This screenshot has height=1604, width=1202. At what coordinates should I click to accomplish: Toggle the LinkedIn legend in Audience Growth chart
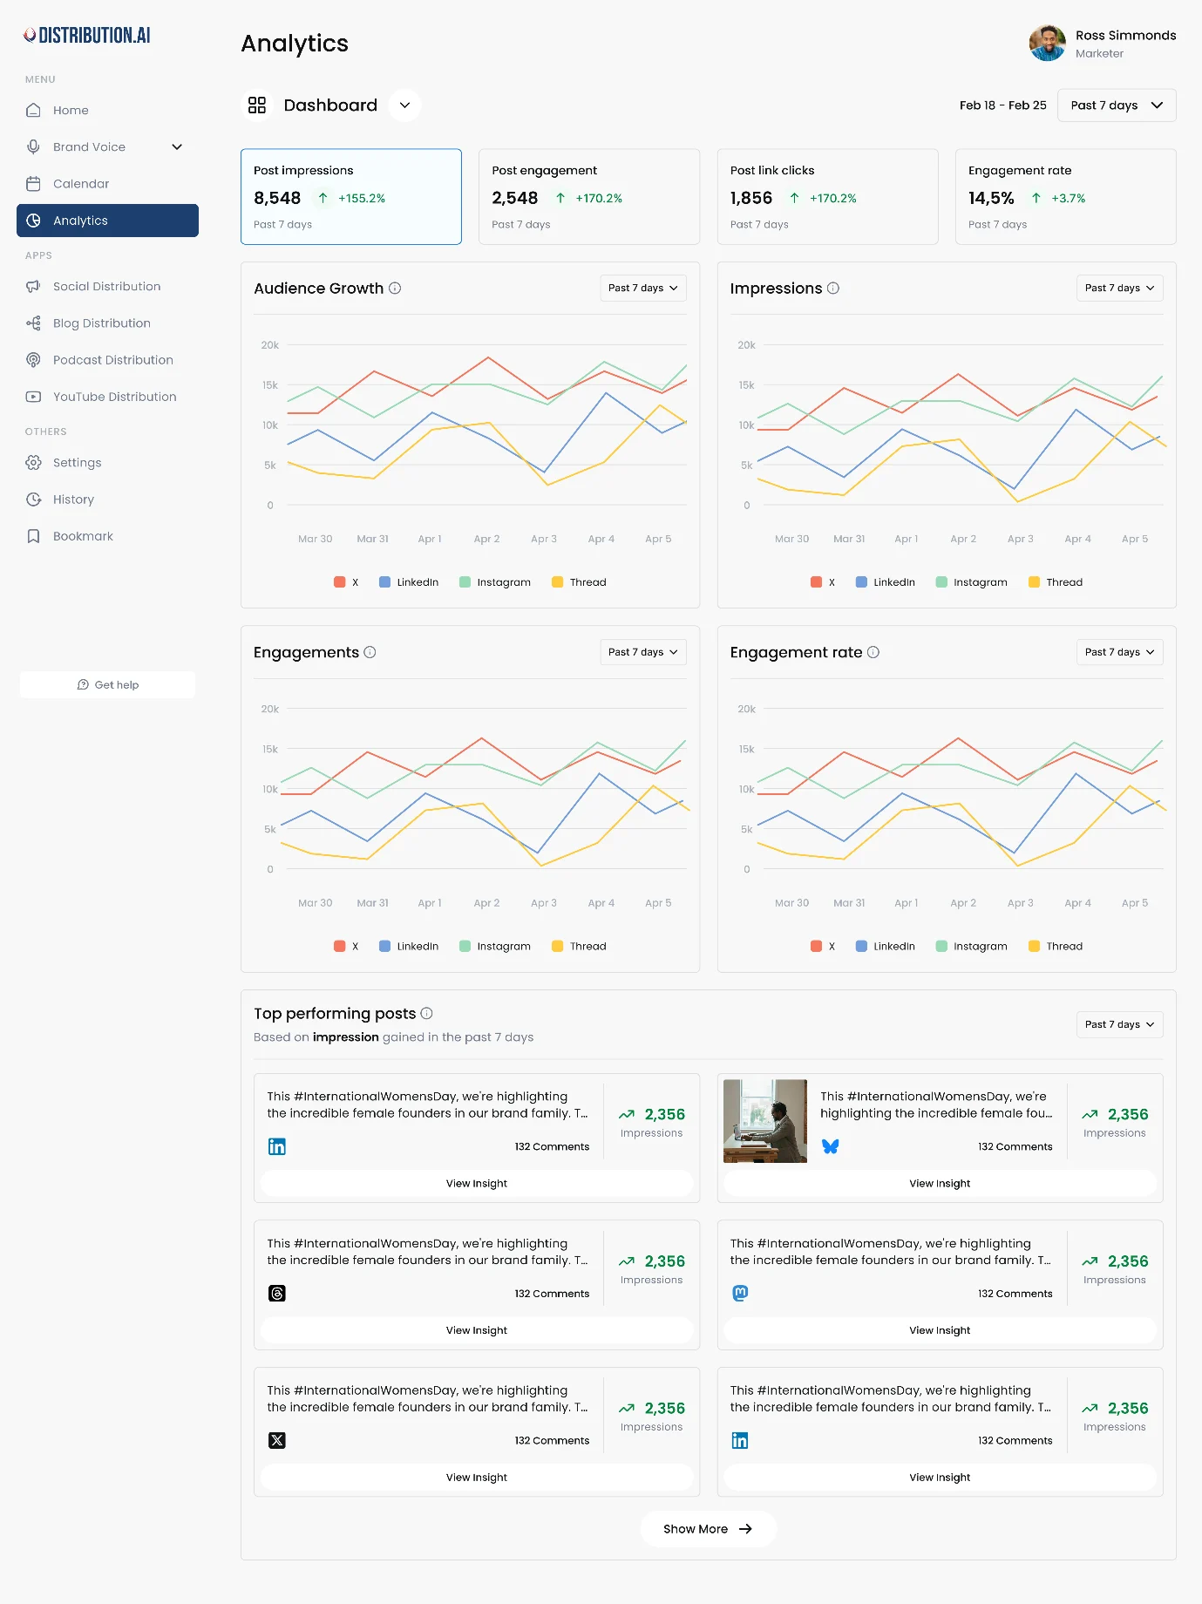409,582
